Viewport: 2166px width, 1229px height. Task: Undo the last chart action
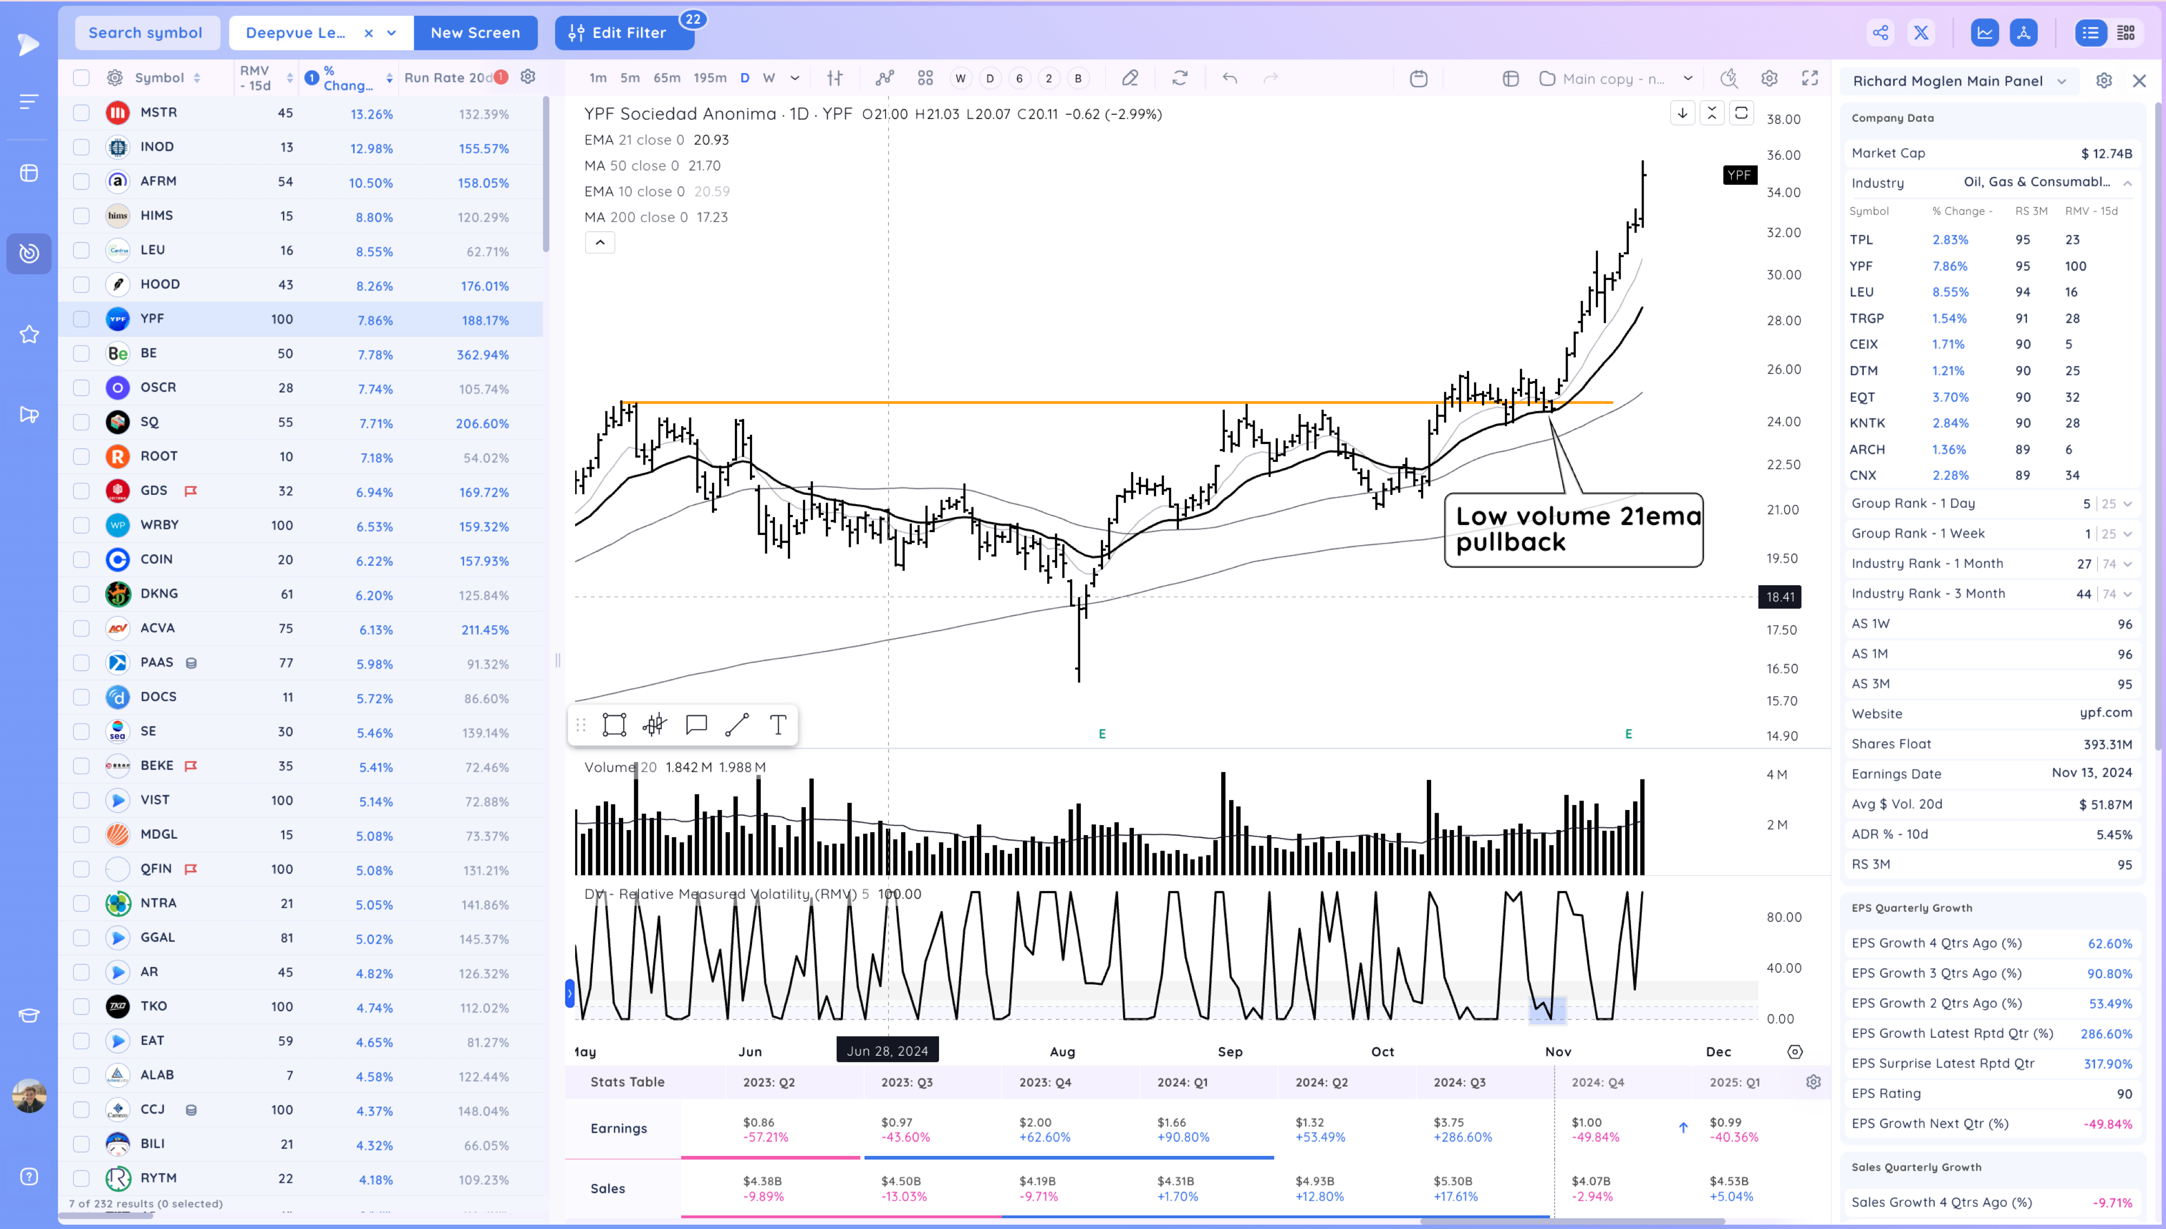(x=1230, y=79)
